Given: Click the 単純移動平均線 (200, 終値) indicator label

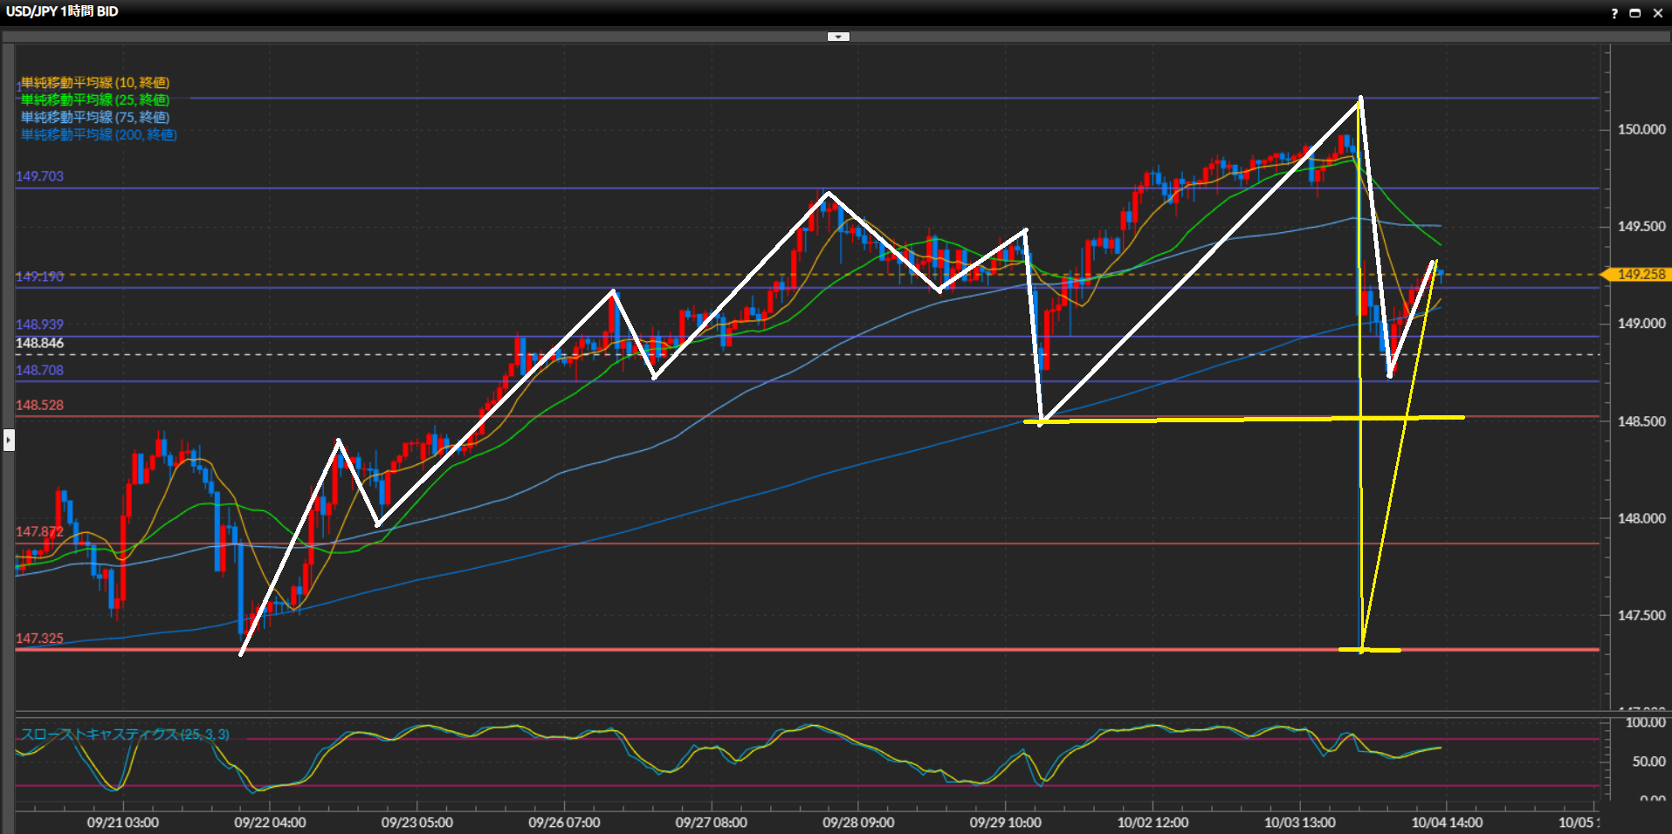Looking at the screenshot, I should 99,135.
